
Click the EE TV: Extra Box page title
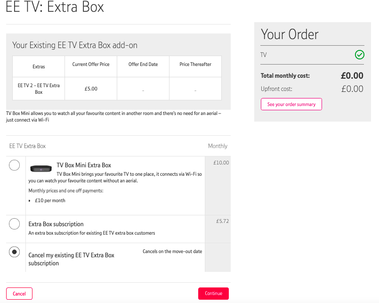[x=55, y=7]
